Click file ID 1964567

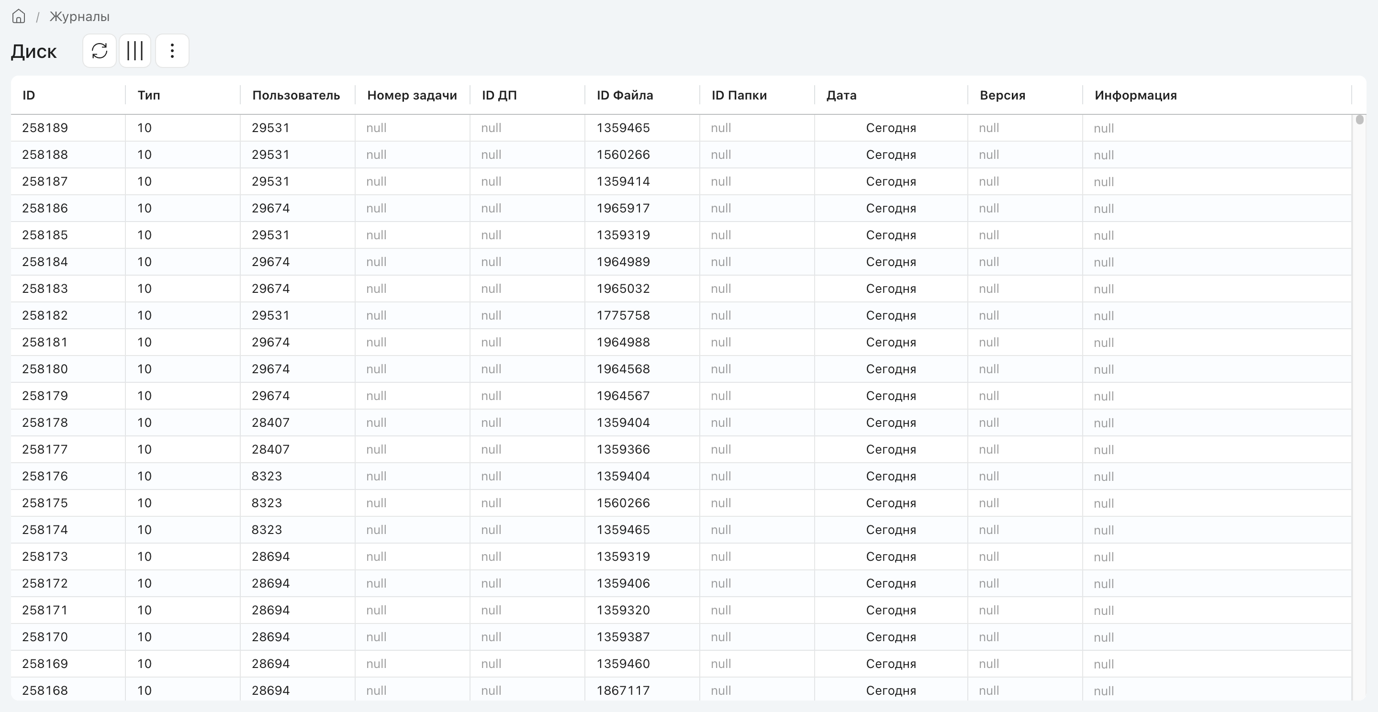point(623,395)
